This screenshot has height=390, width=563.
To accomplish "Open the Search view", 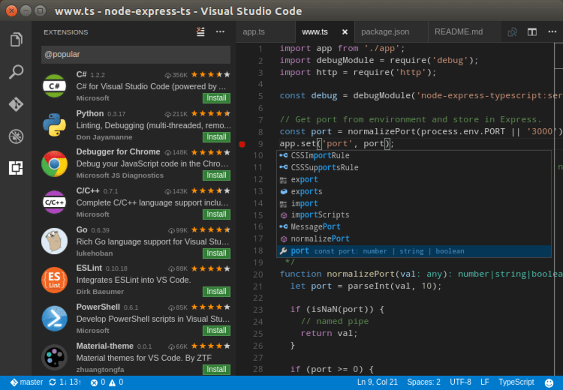I will (x=16, y=71).
